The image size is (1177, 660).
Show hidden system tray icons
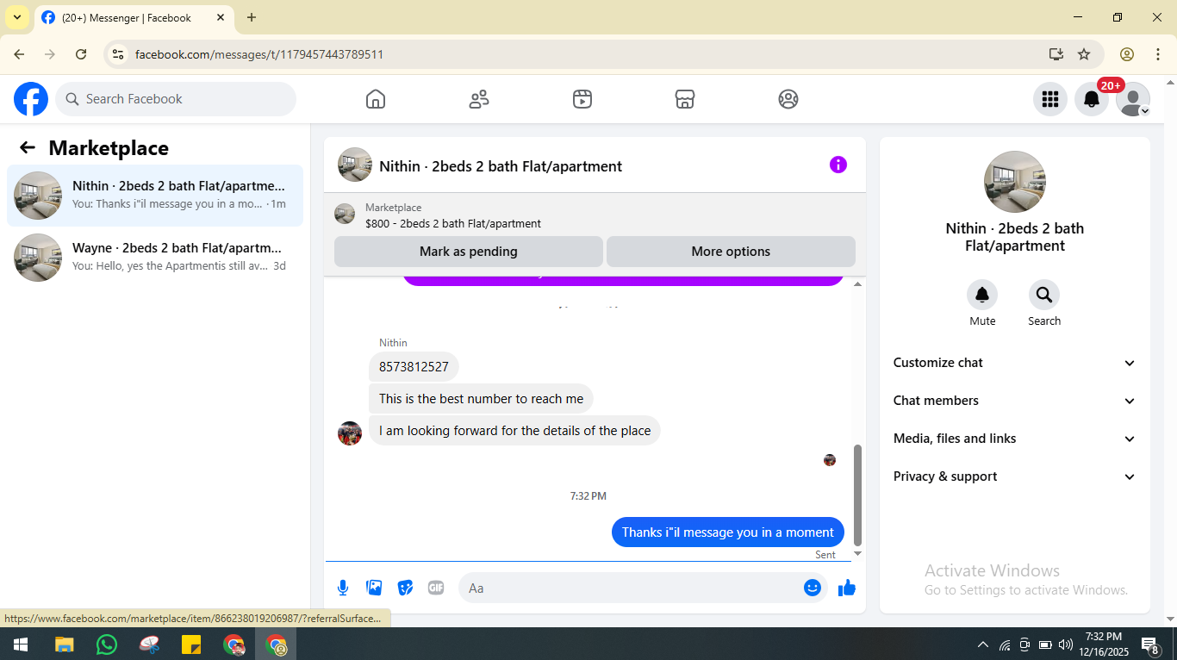[983, 644]
